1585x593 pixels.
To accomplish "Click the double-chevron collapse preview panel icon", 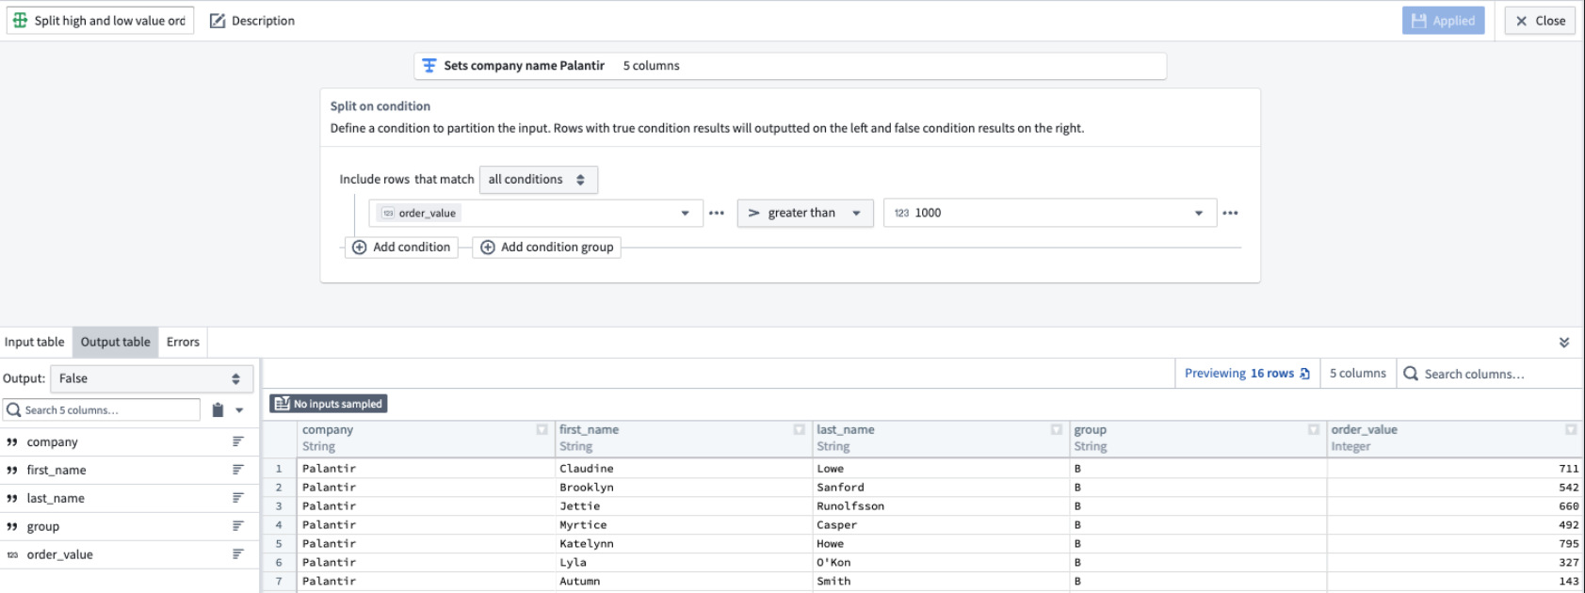I will (1563, 343).
